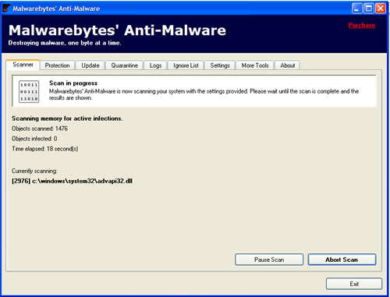The height and width of the screenshot is (297, 390).
Task: Click the Purchase link
Action: pos(362,25)
